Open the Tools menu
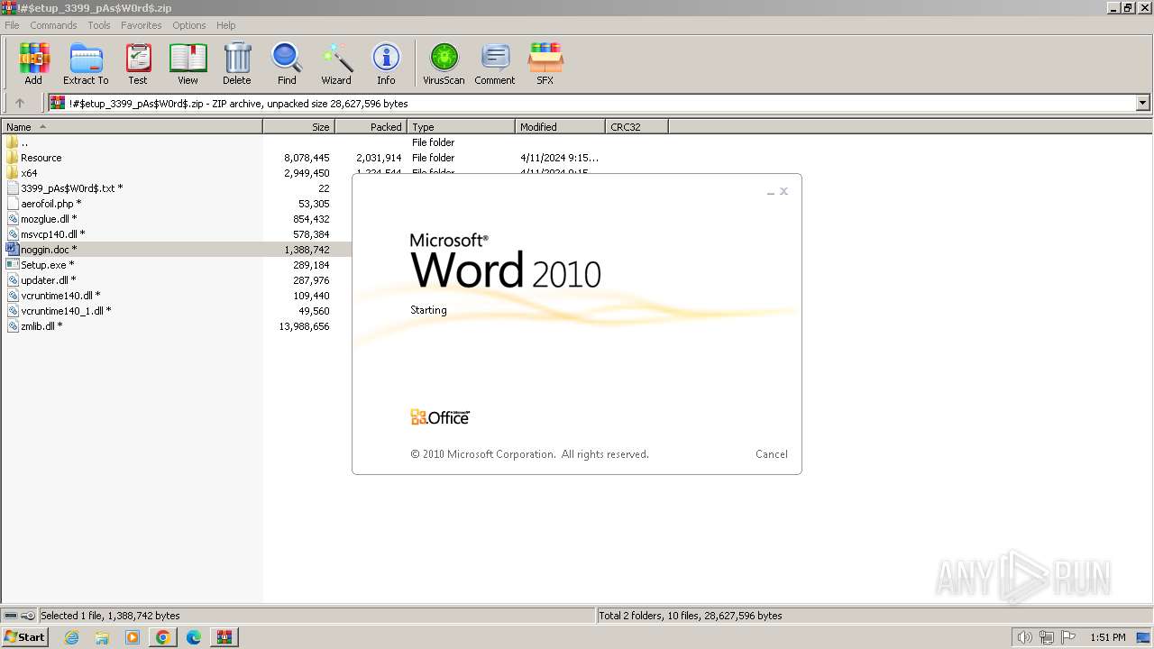The image size is (1154, 649). 99,25
